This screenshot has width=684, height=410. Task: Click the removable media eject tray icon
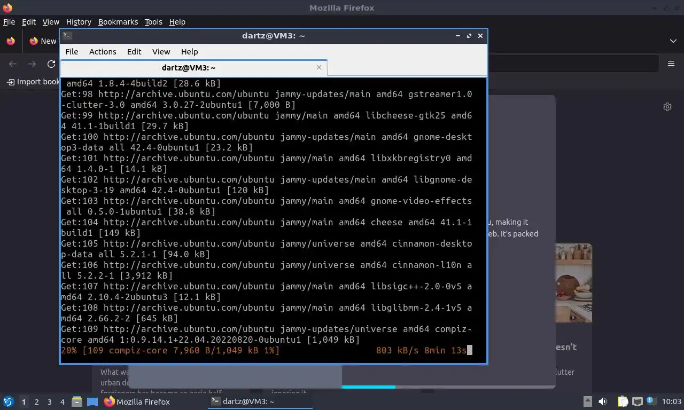pos(587,401)
